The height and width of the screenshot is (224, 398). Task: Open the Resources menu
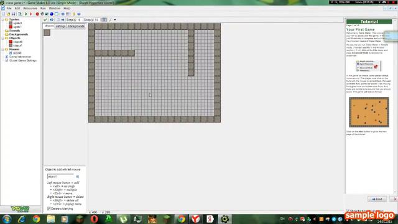point(30,8)
